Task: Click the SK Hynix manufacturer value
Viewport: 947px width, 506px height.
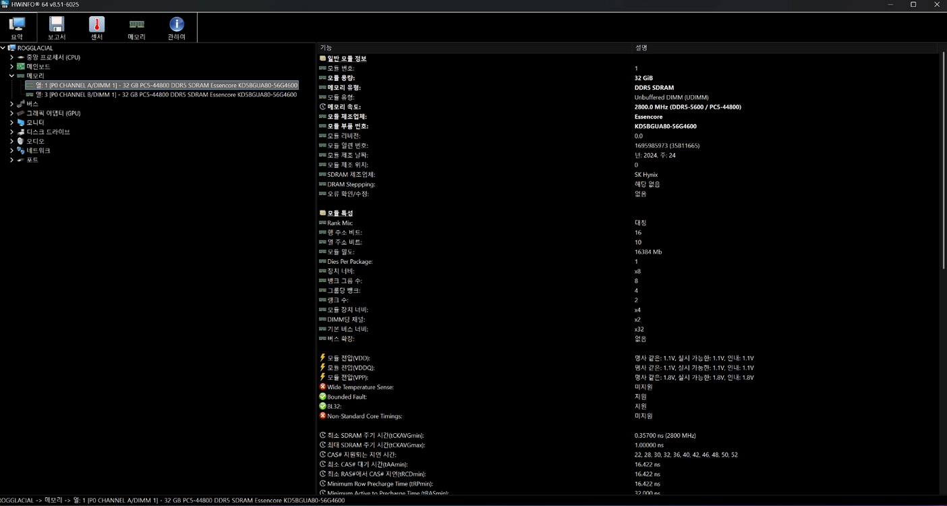Action: coord(646,175)
